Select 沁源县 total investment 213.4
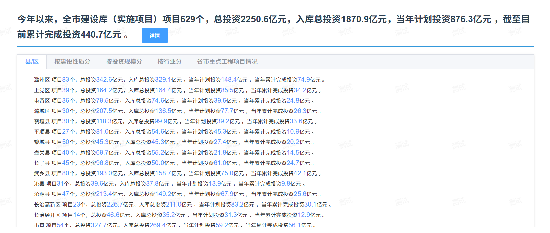550x233 pixels. point(104,194)
